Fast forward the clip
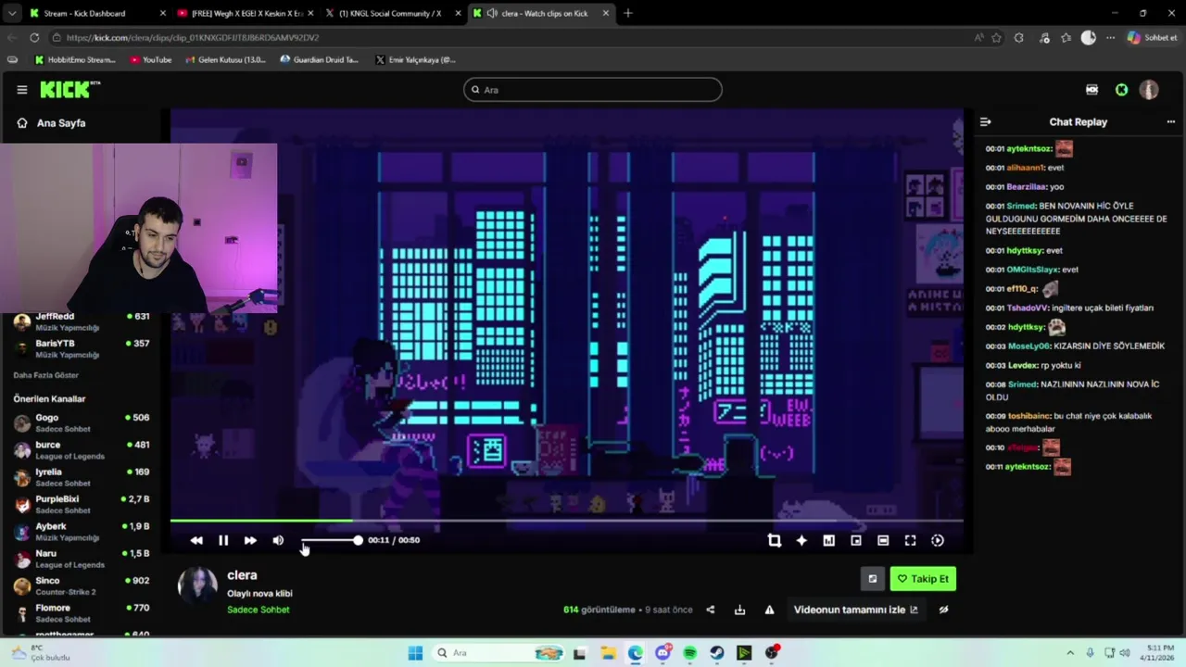Screen dimensions: 1186x667 click(x=250, y=540)
